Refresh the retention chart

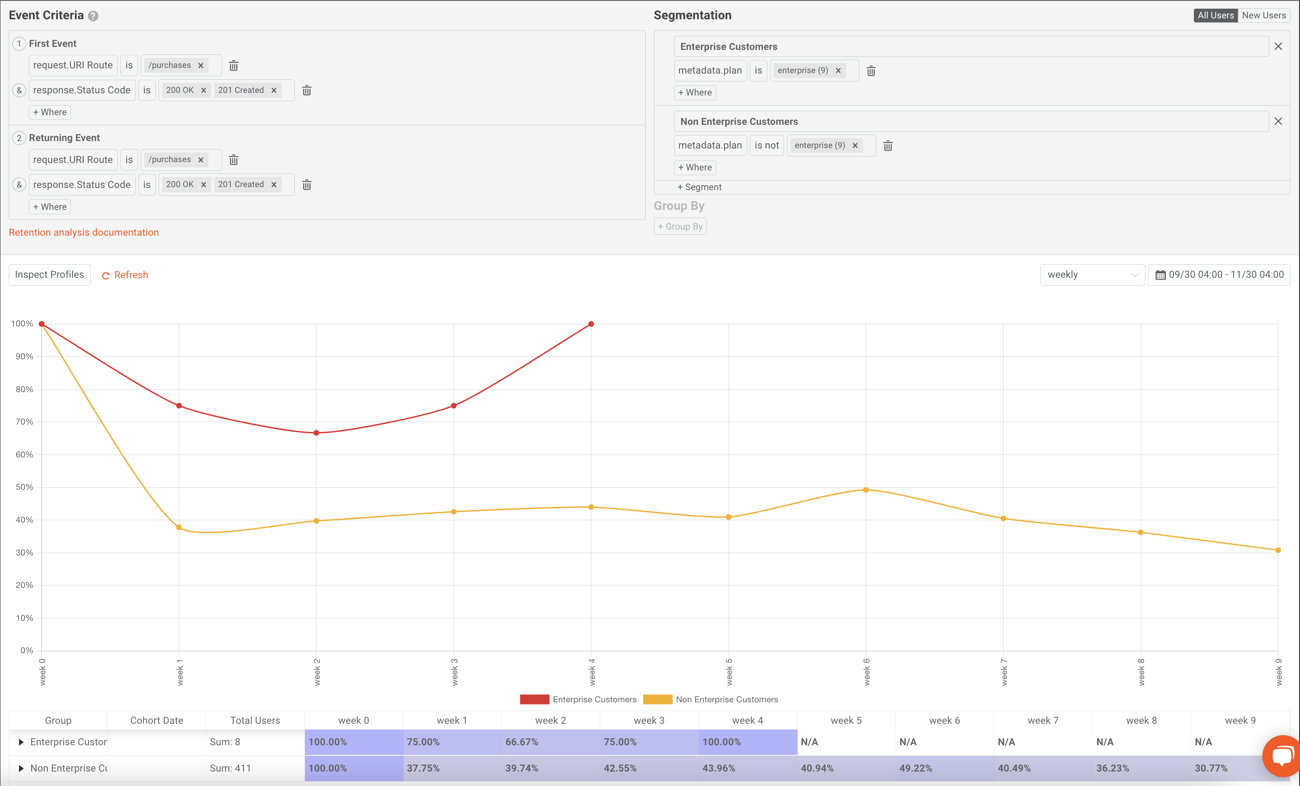click(x=125, y=275)
